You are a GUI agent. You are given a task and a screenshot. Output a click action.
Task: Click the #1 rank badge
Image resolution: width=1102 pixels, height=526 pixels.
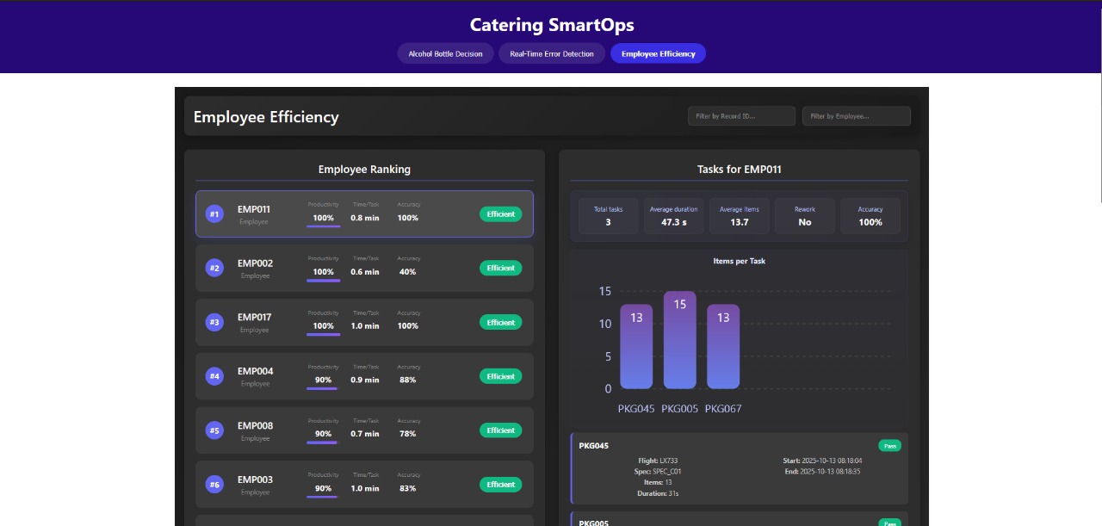(x=214, y=213)
